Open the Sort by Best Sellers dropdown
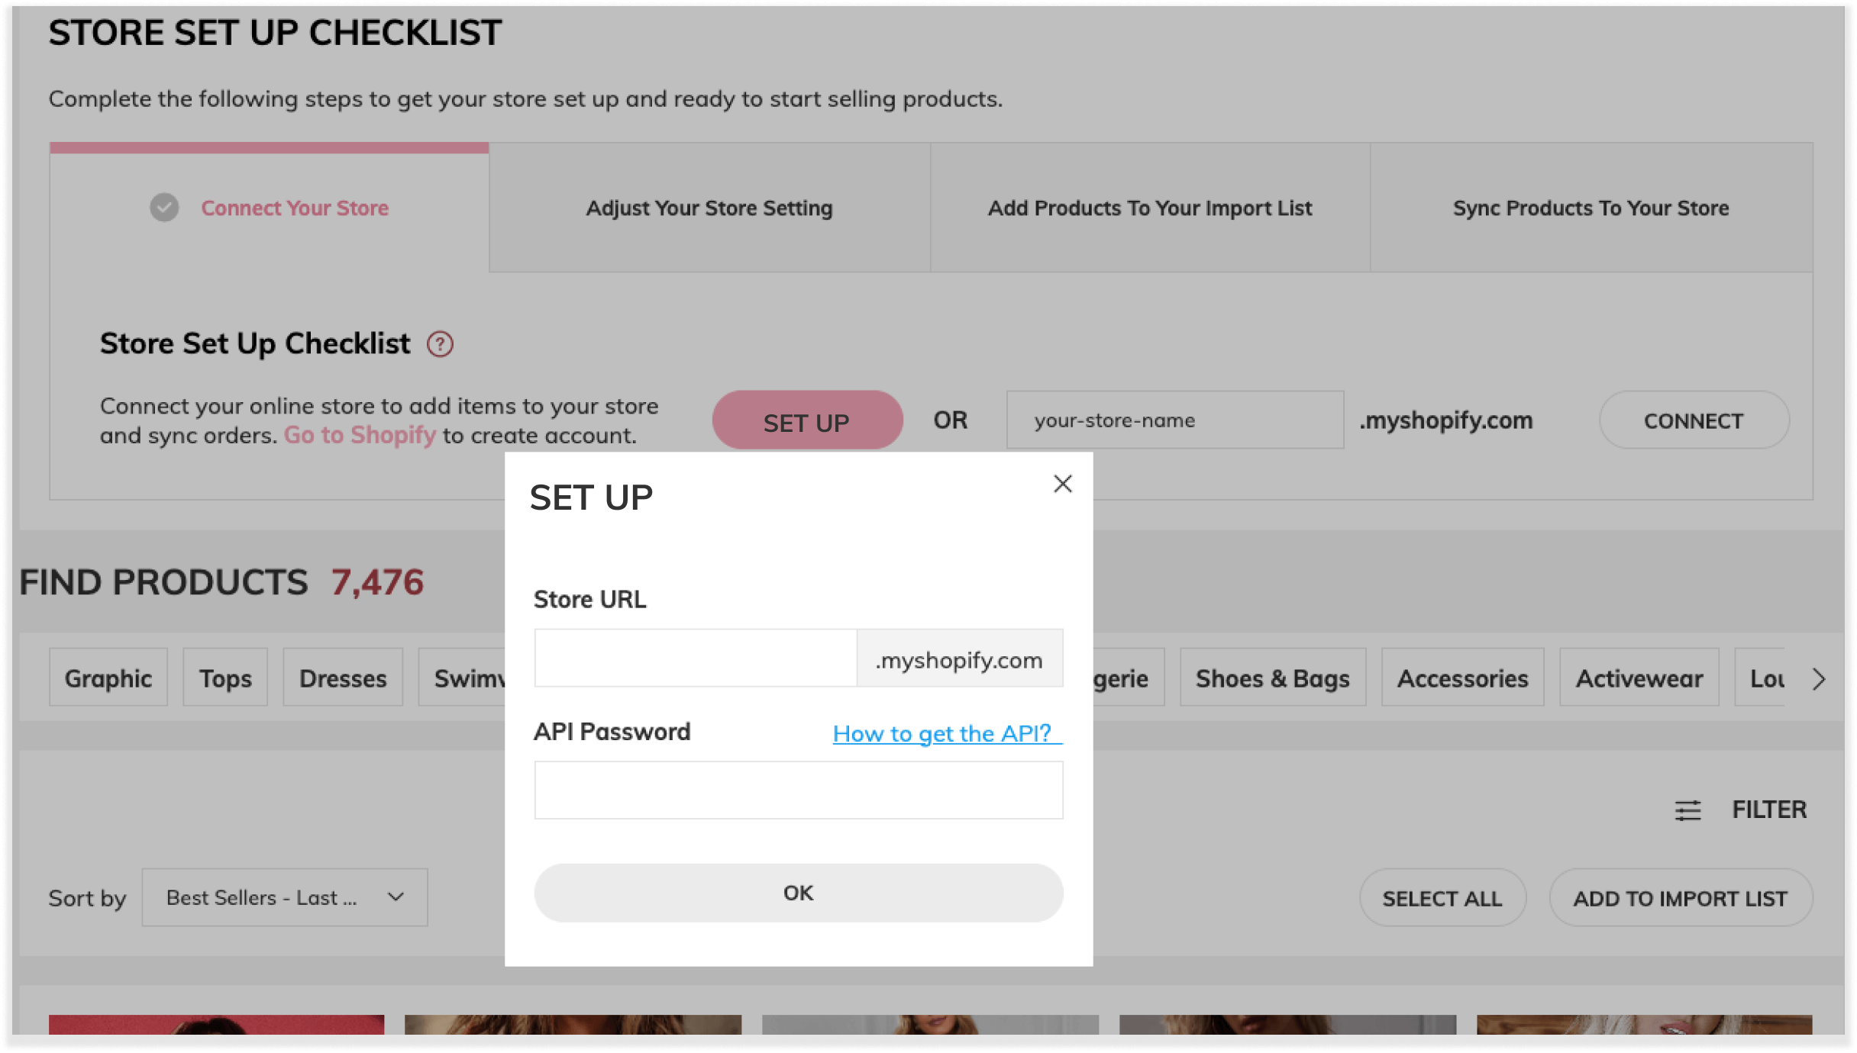This screenshot has width=1857, height=1053. [283, 897]
